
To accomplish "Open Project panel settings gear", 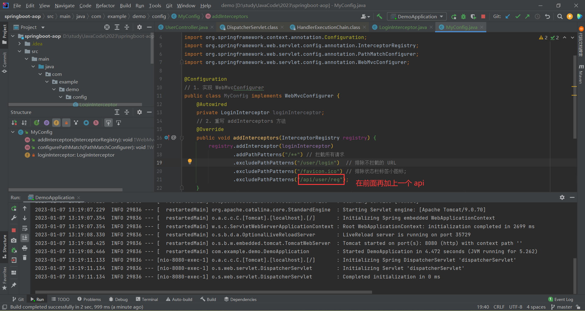I will pos(139,27).
